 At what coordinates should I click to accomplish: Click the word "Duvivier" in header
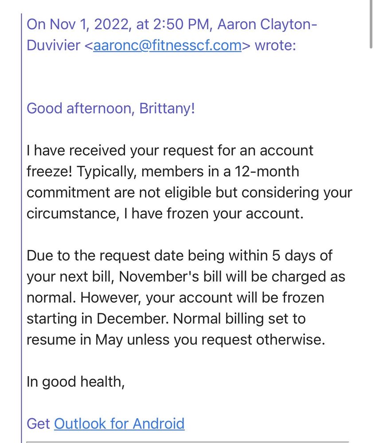53,46
